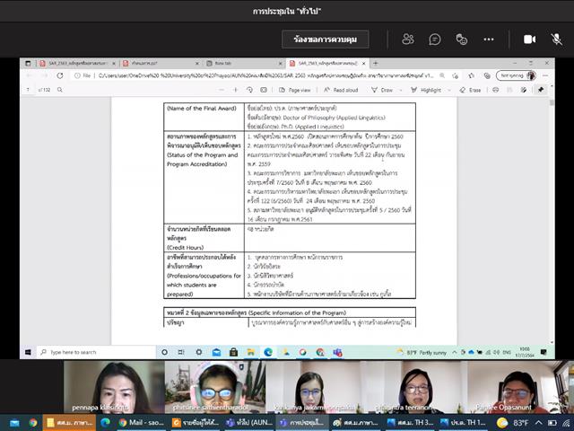This screenshot has width=574, height=431.
Task: Open Microsoft Store on shared taskbar
Action: point(233,352)
